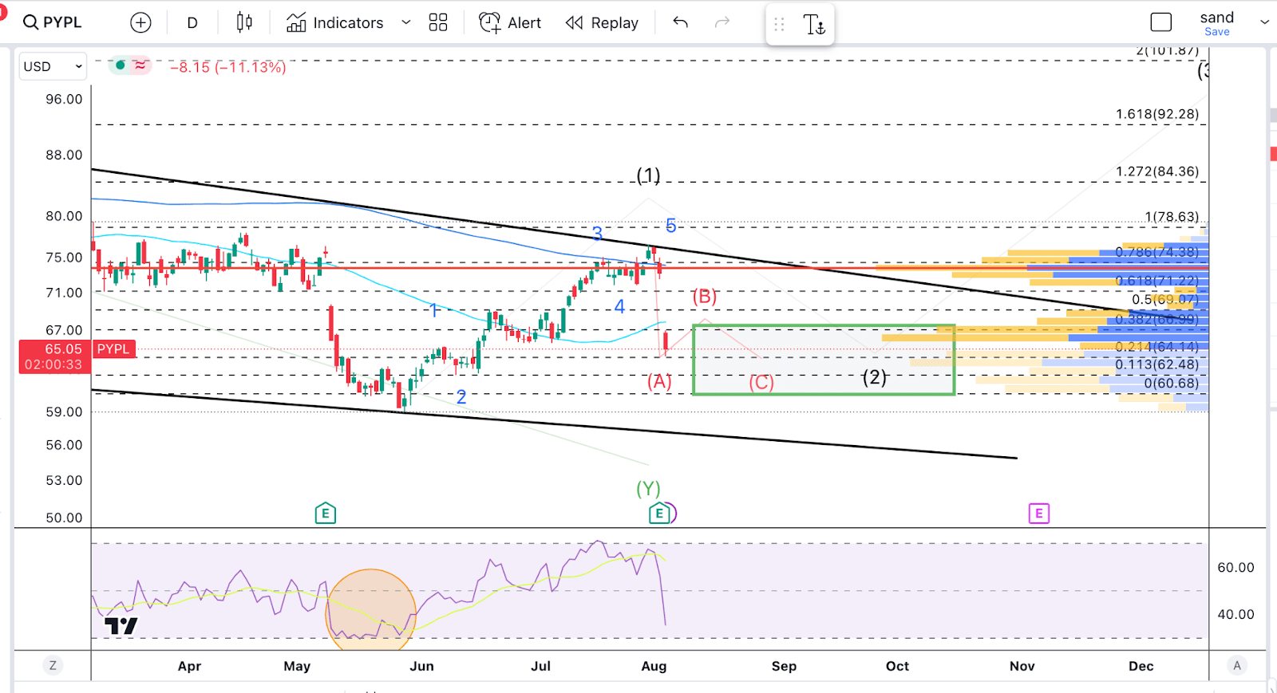Click the Fibonacci 1.618(92.28) label
This screenshot has width=1277, height=693.
pos(1157,114)
